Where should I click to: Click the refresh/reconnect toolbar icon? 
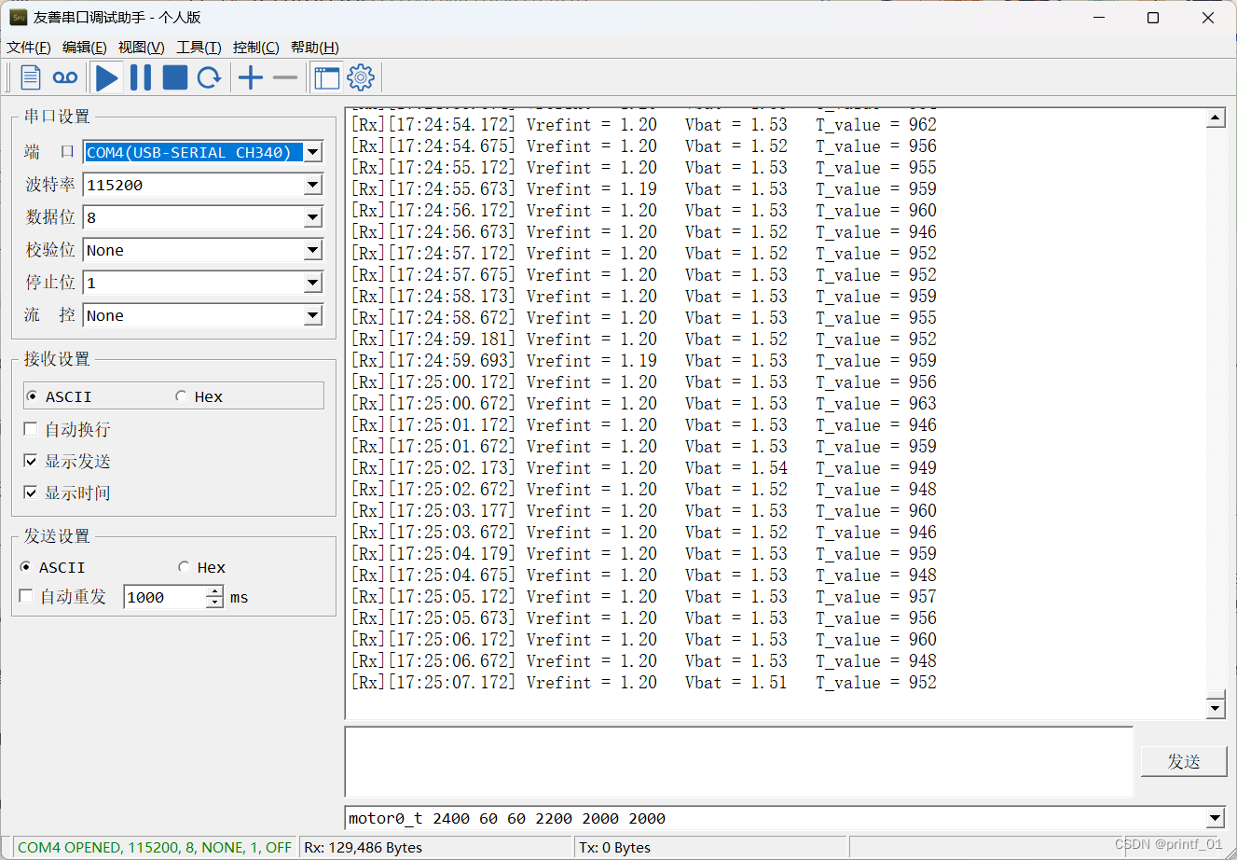(210, 78)
